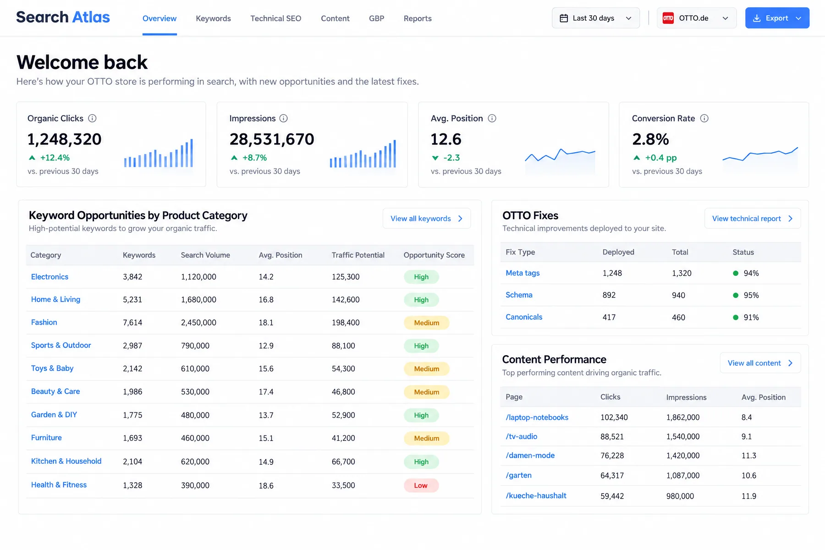Switch to the Overview tab
This screenshot has width=825, height=550.
pos(159,18)
